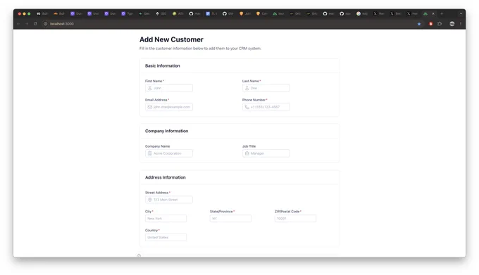479x275 pixels.
Task: Focus the City input
Action: tap(166, 219)
